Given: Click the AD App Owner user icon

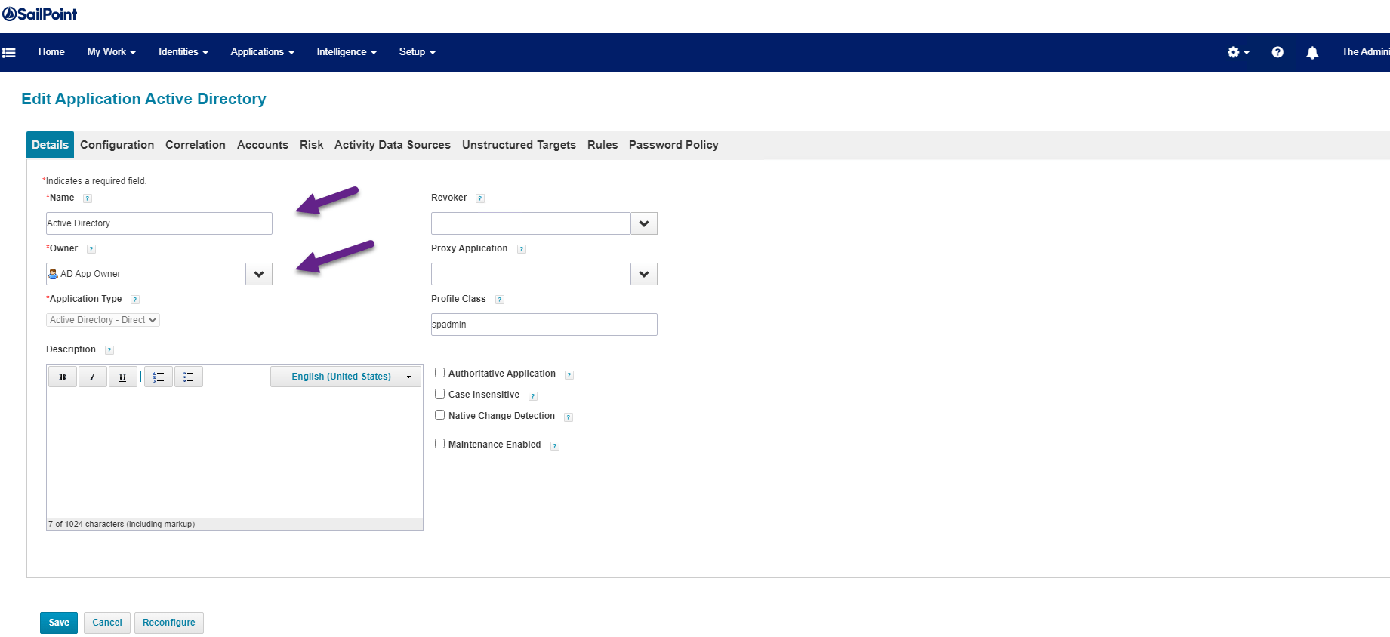Looking at the screenshot, I should point(53,274).
